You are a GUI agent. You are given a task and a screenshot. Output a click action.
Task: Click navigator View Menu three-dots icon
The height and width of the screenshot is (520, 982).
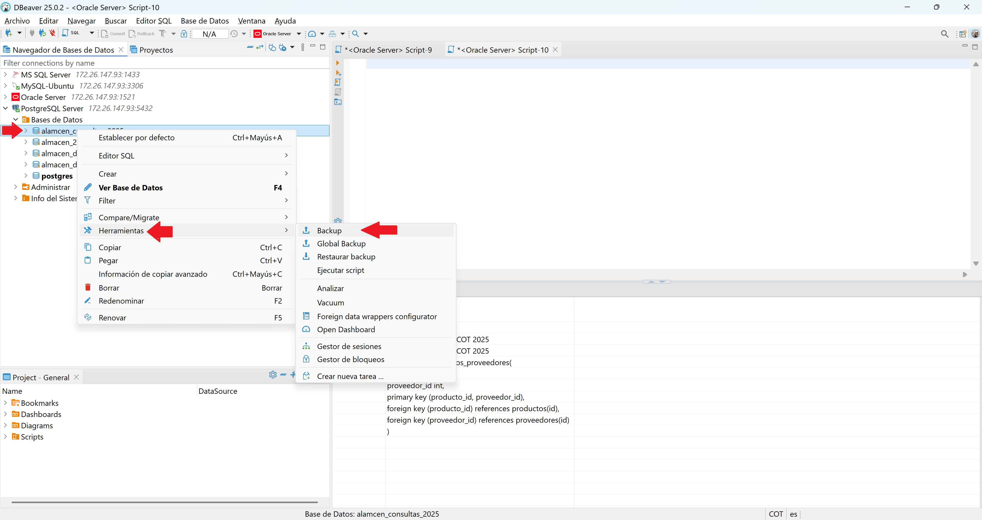point(303,47)
